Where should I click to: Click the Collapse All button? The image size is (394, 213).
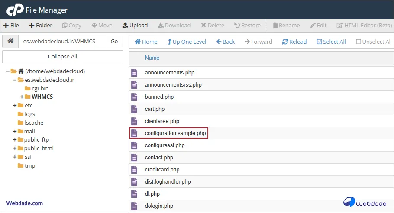pyautogui.click(x=62, y=57)
